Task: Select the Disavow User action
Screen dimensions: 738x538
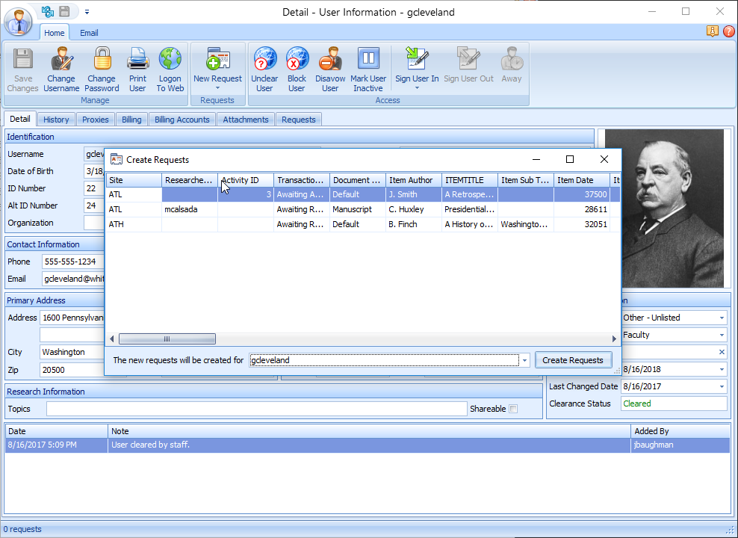Action: click(x=329, y=67)
